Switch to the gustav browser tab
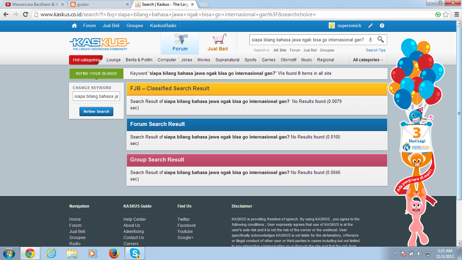462x260 pixels. point(99,4)
